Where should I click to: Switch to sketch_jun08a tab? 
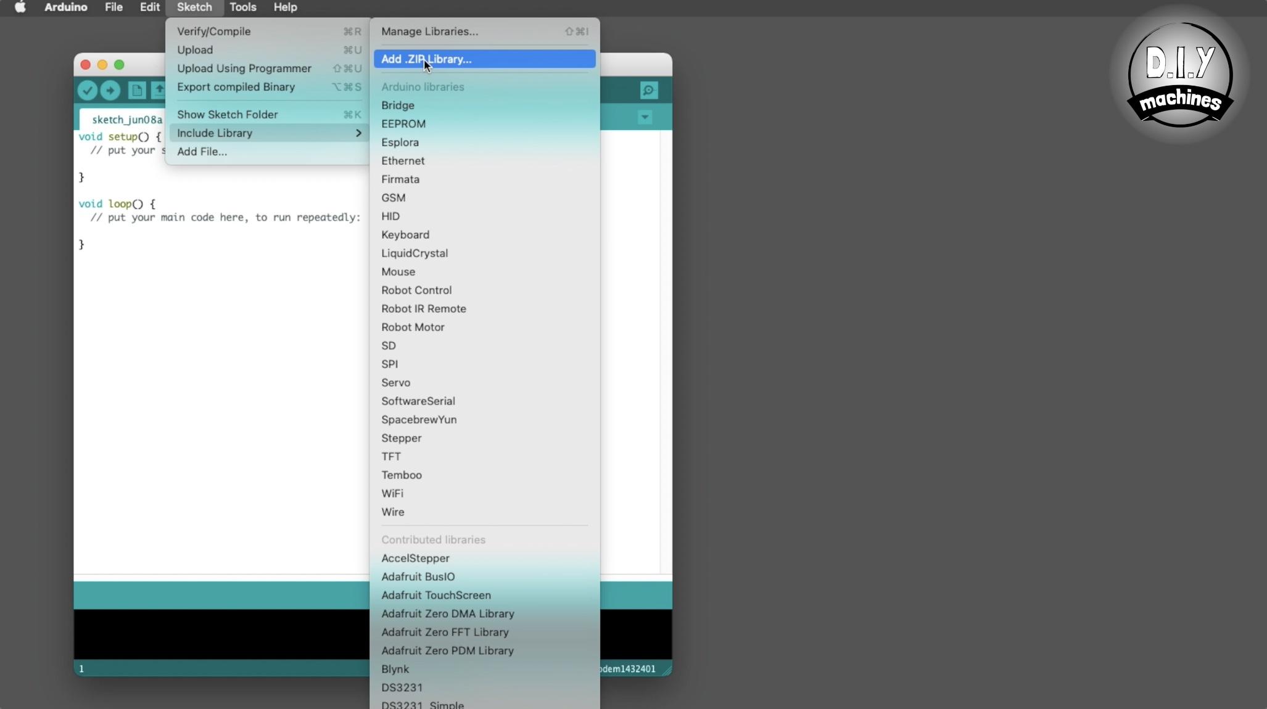(123, 119)
